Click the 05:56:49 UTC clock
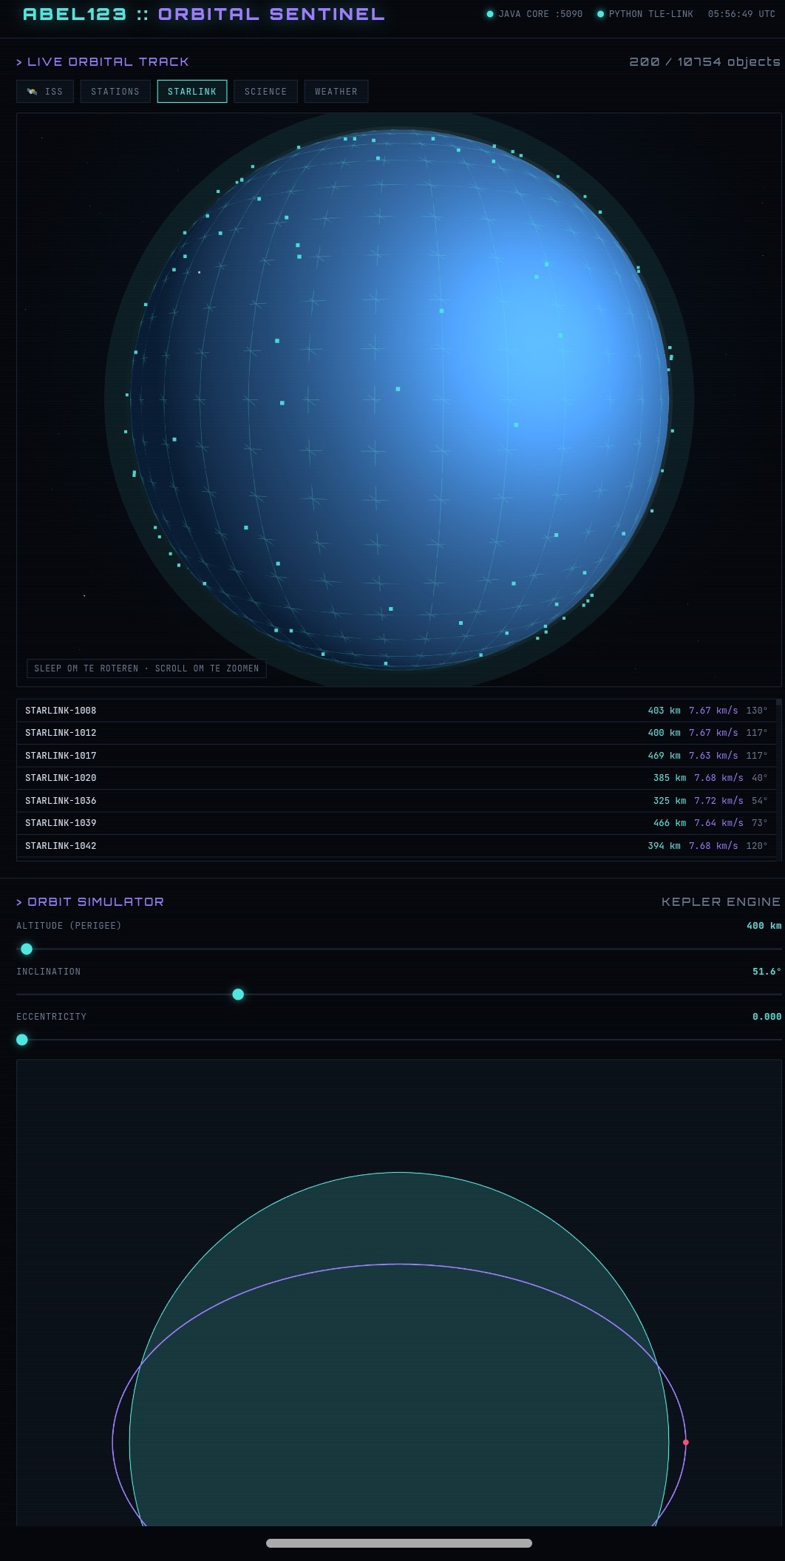 741,14
